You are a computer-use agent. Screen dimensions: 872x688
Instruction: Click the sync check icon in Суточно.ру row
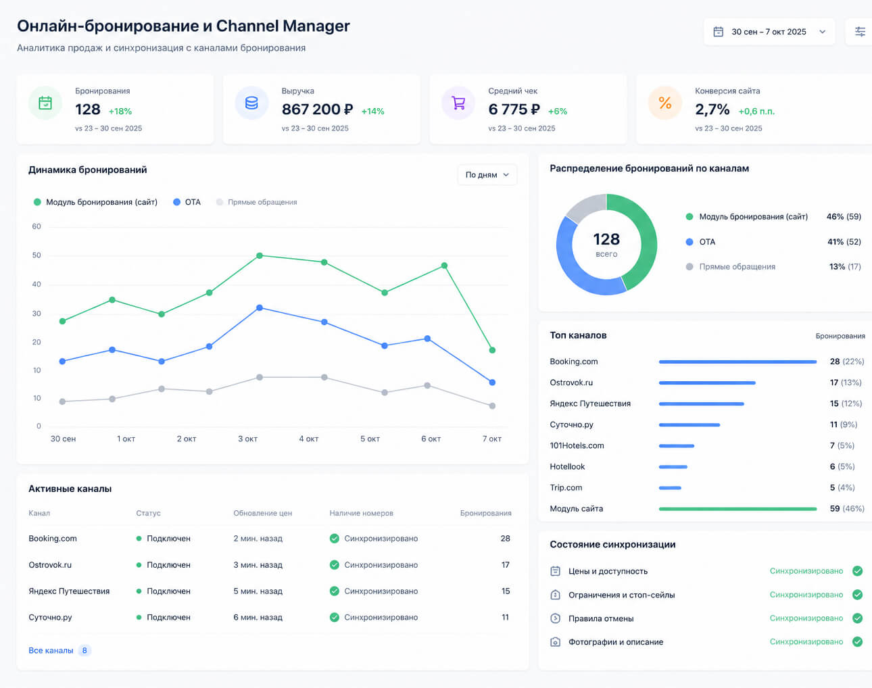tap(334, 618)
